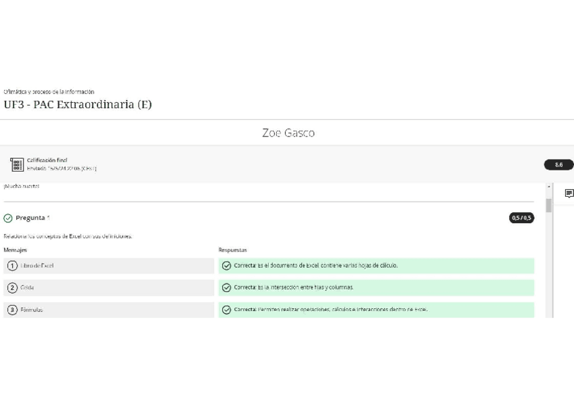Image resolution: width=574 pixels, height=405 pixels.
Task: Click the checkmark on the Fórmulas answer
Action: 227,310
